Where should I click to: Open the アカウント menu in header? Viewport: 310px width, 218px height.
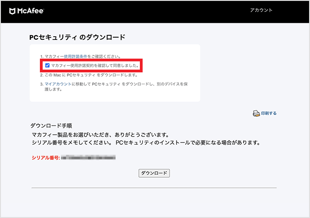pyautogui.click(x=261, y=10)
